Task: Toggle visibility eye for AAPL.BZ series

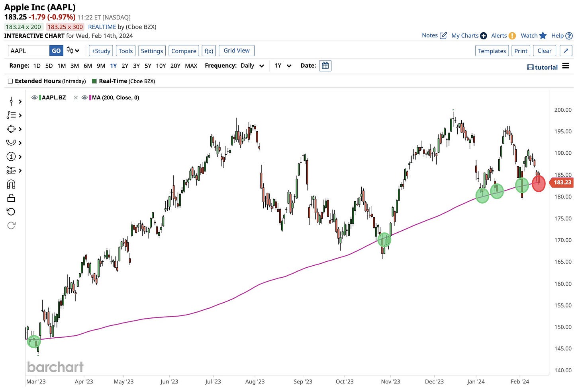Action: coord(35,97)
